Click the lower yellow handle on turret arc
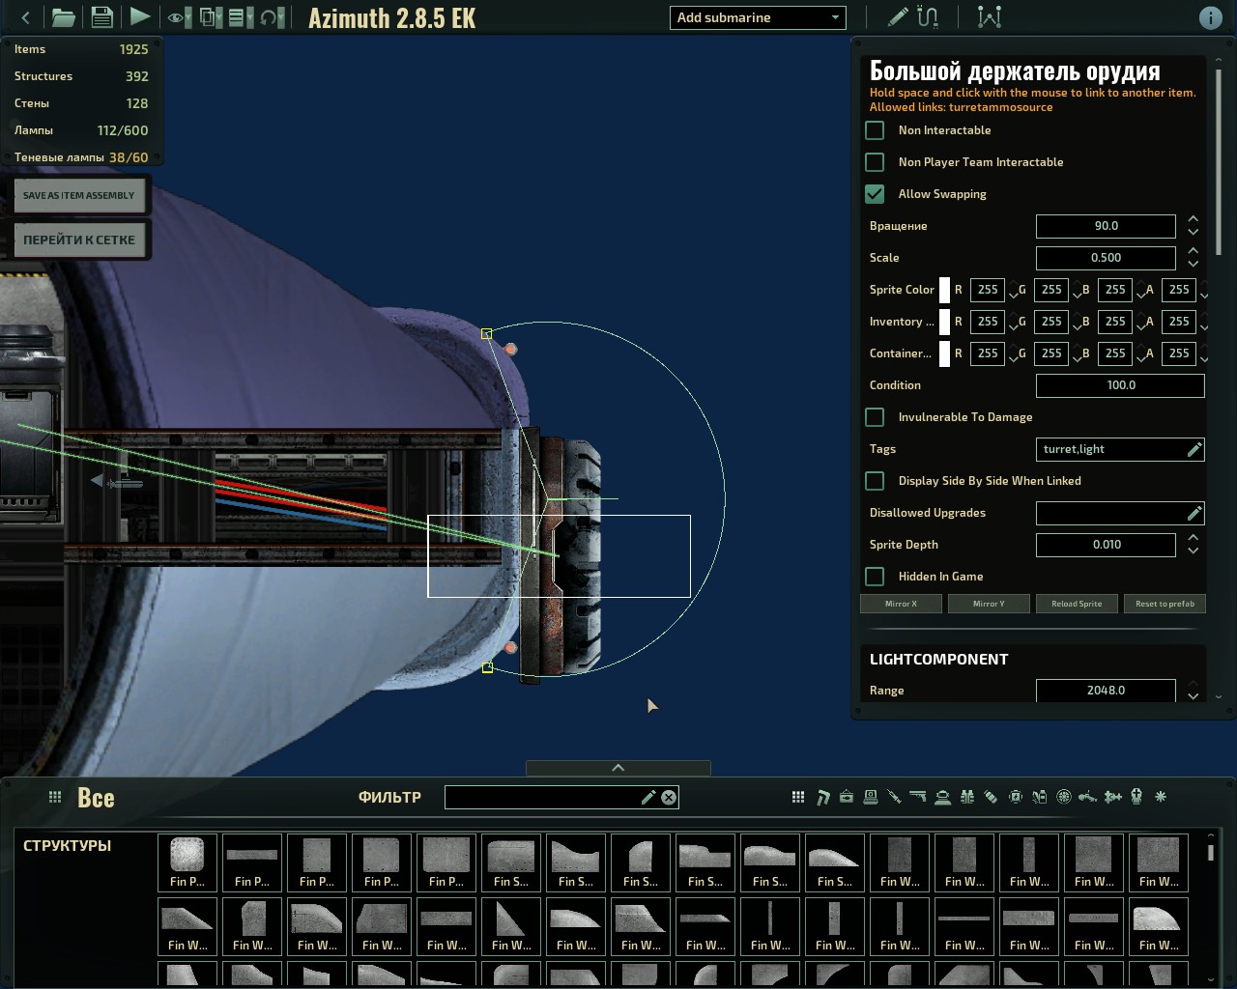Viewport: 1237px width, 989px height. coord(487,667)
